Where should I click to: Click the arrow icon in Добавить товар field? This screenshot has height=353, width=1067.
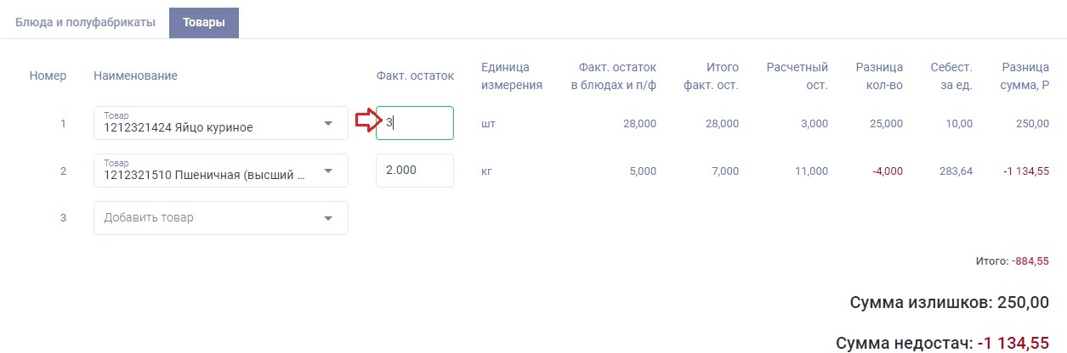coord(329,218)
